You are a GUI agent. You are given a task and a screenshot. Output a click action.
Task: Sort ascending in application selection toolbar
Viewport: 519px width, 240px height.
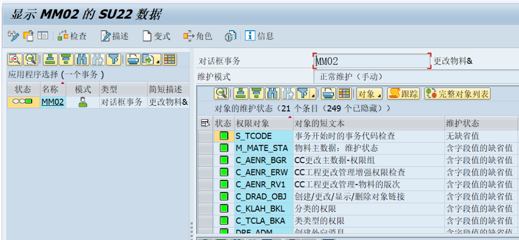(x=50, y=60)
